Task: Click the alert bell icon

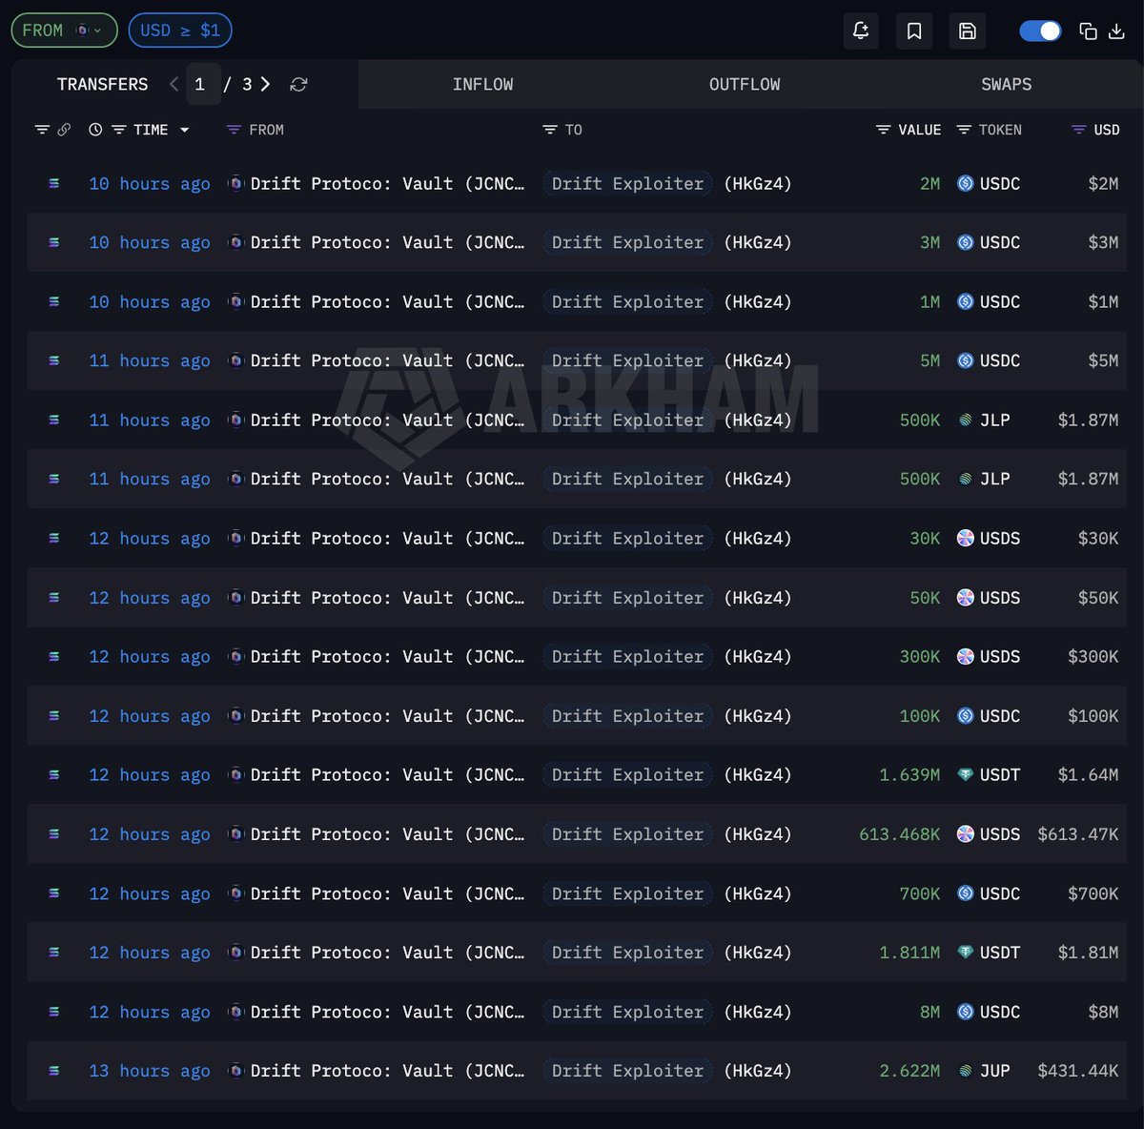Action: (861, 31)
